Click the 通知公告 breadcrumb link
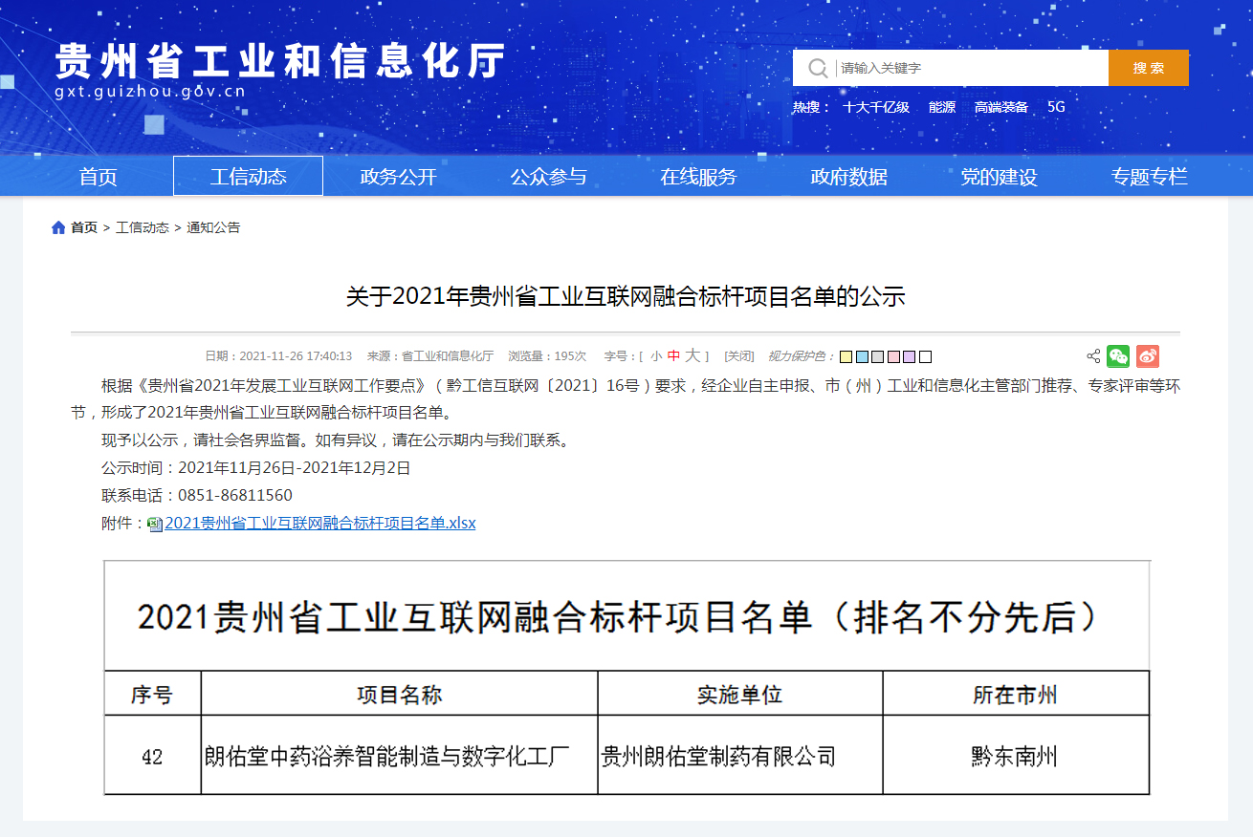Image resolution: width=1253 pixels, height=837 pixels. coord(213,227)
